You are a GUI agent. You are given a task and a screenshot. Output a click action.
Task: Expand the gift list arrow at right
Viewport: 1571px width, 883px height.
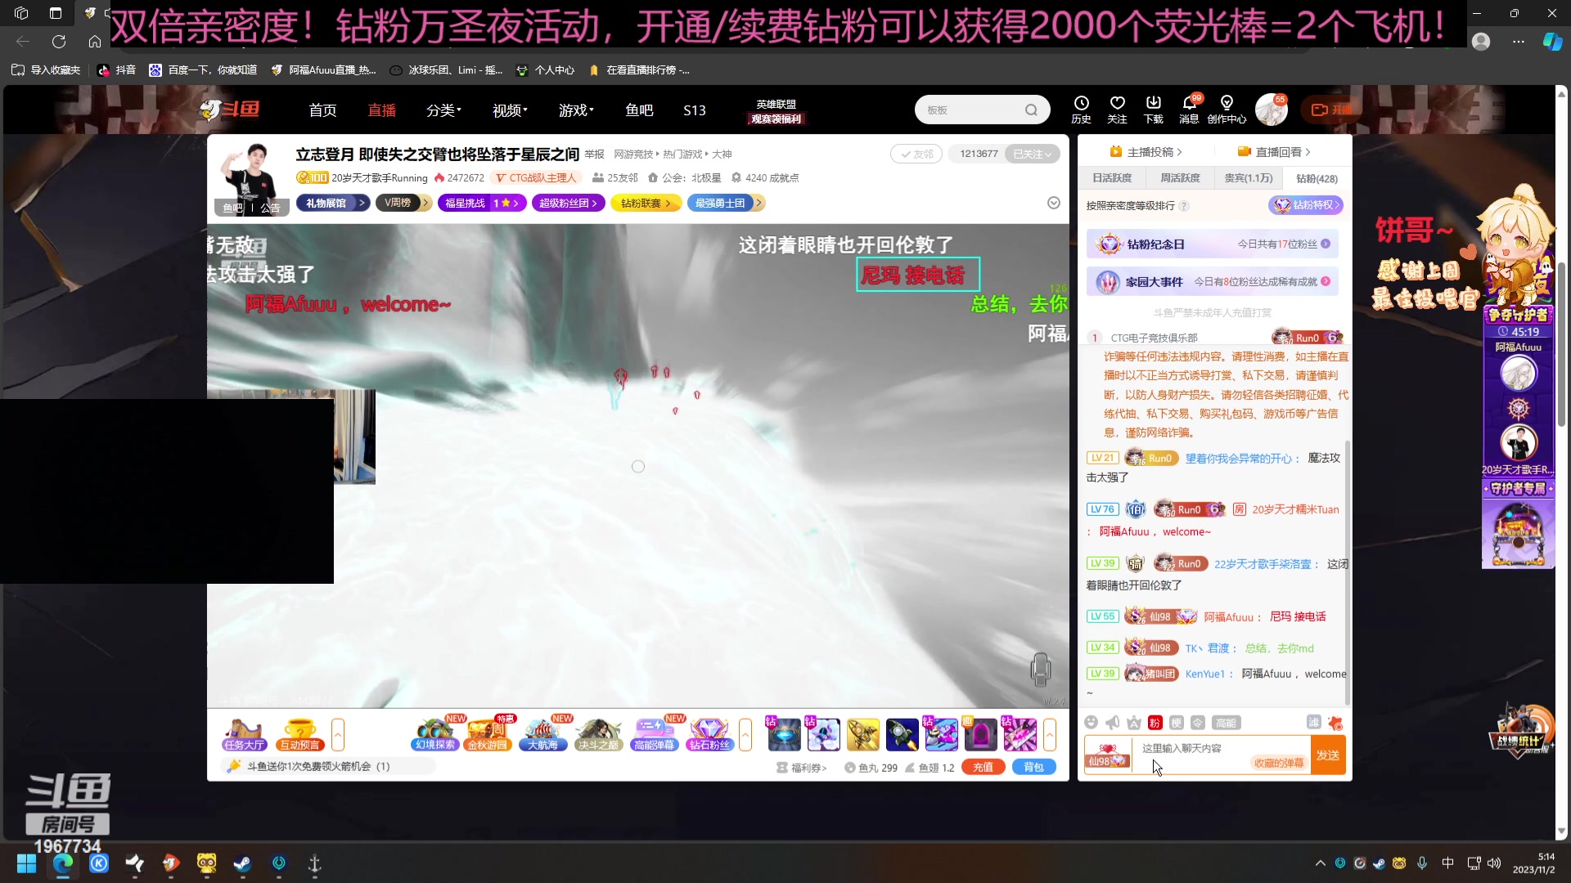[1050, 734]
